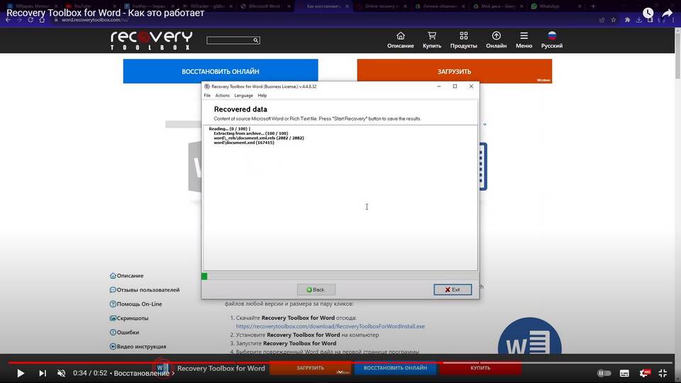681x383 pixels.
Task: Unmute the video sound
Action: 62,373
